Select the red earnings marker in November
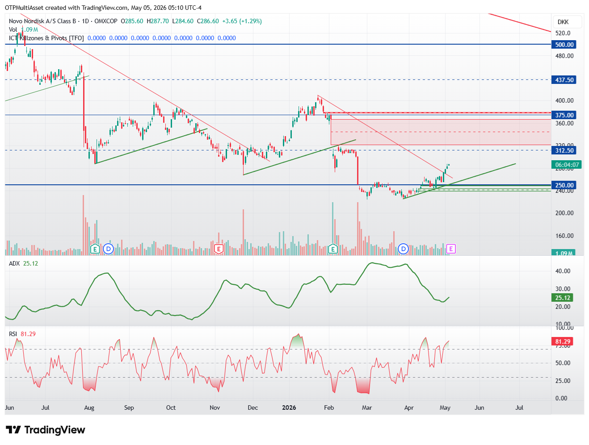Image resolution: width=589 pixels, height=445 pixels. (x=219, y=249)
